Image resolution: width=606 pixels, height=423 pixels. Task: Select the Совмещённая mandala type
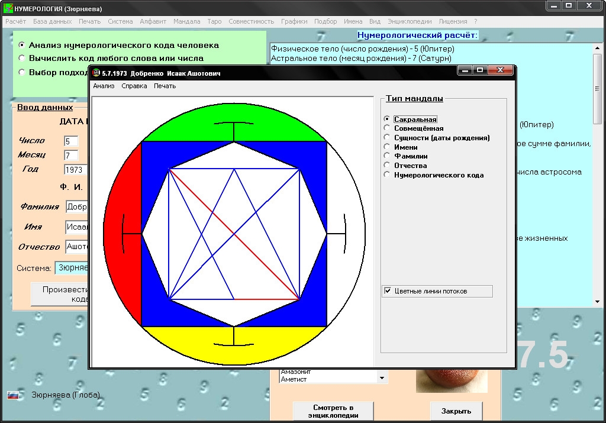click(414, 128)
